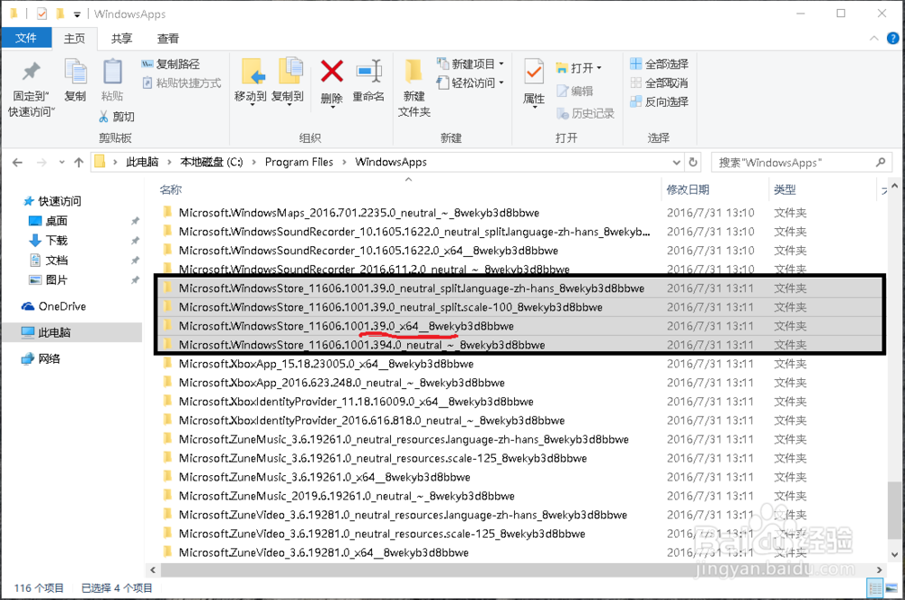
Task: Sort by the Type column header
Action: pos(785,189)
